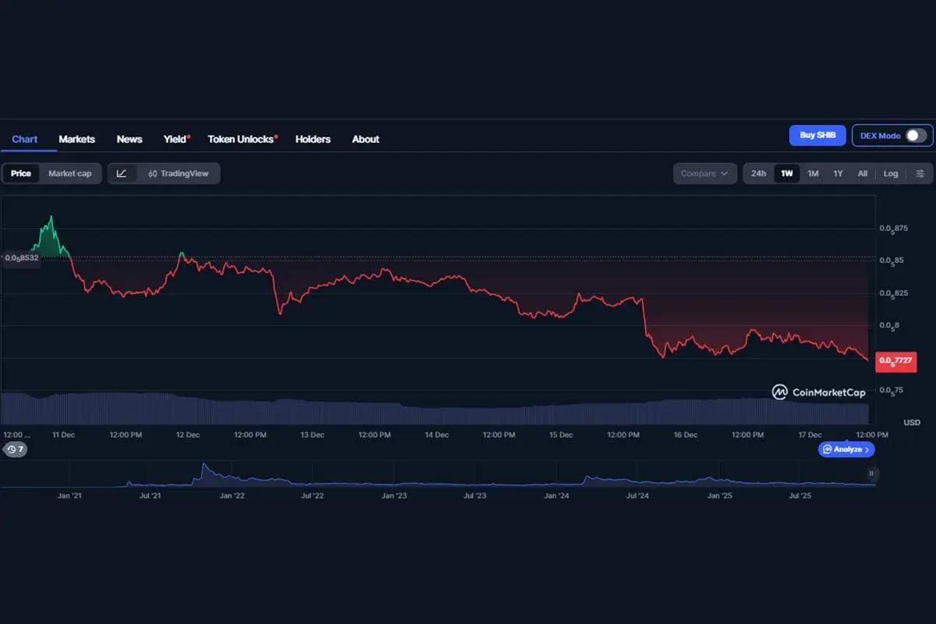This screenshot has width=936, height=624.
Task: Open the Markets tab
Action: pos(76,139)
